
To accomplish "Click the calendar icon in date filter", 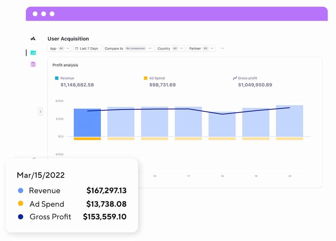I will [77, 48].
